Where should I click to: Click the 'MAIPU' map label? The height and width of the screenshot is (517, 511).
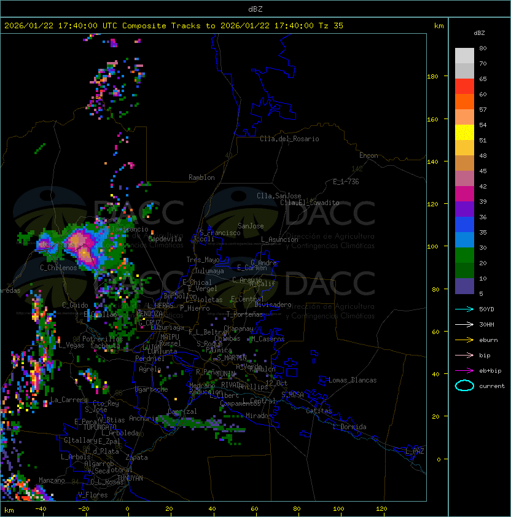(x=170, y=337)
